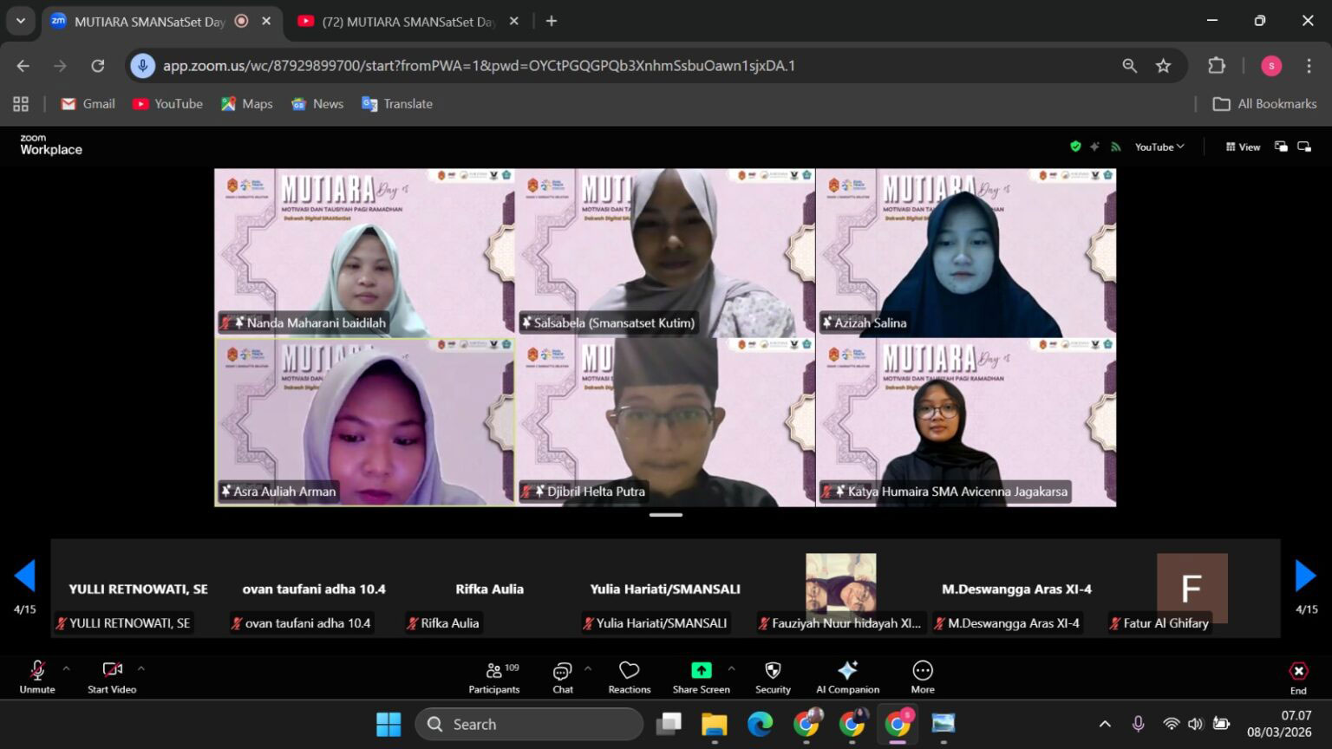Open the View menu

coord(1244,147)
